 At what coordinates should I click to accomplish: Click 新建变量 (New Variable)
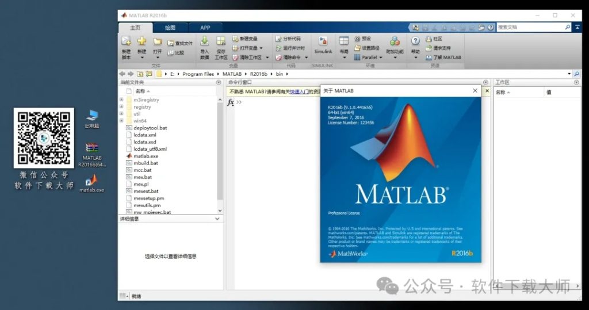[245, 39]
